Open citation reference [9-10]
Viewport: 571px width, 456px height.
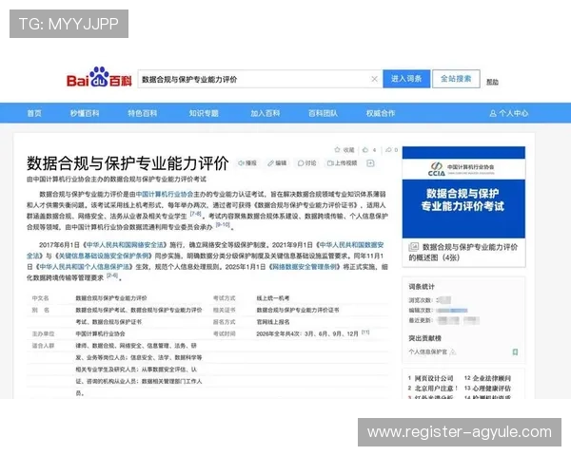(223, 225)
